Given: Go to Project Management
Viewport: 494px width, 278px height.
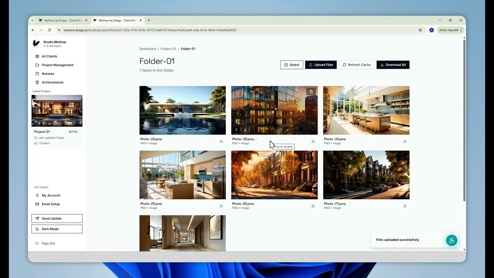Looking at the screenshot, I should point(57,65).
